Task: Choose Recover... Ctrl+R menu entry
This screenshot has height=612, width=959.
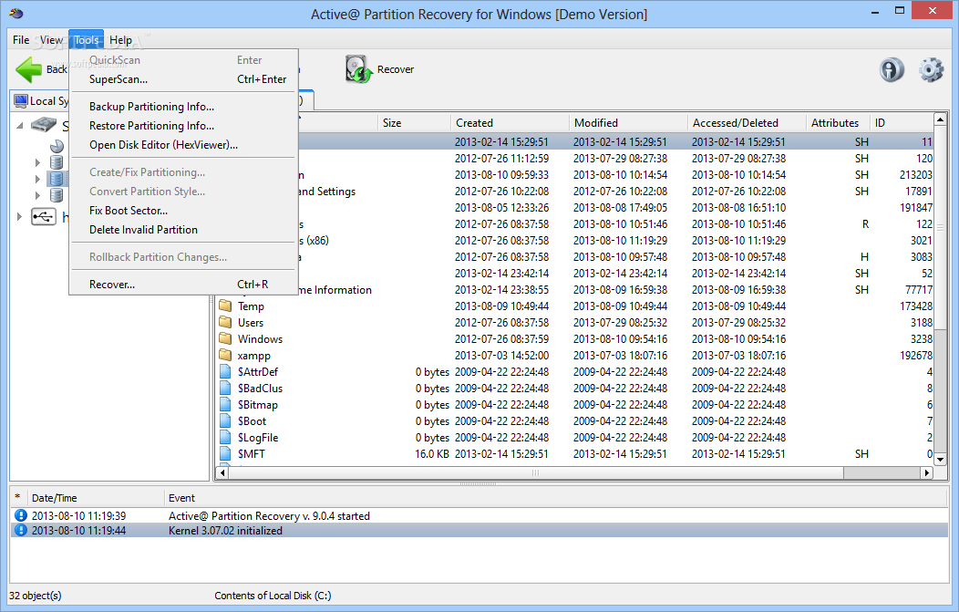Action: click(183, 284)
